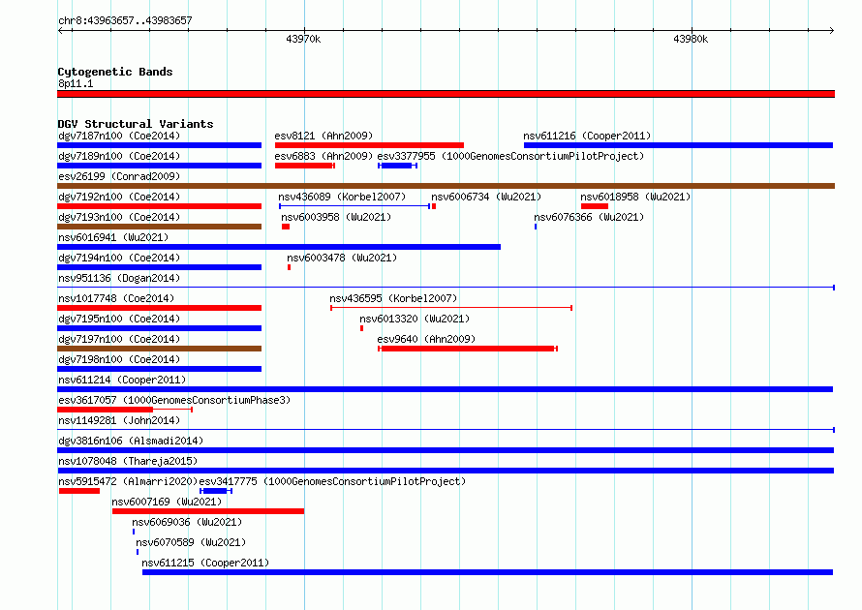This screenshot has width=862, height=610.
Task: Click the red nsv6007169 variant bar
Action: (x=208, y=511)
